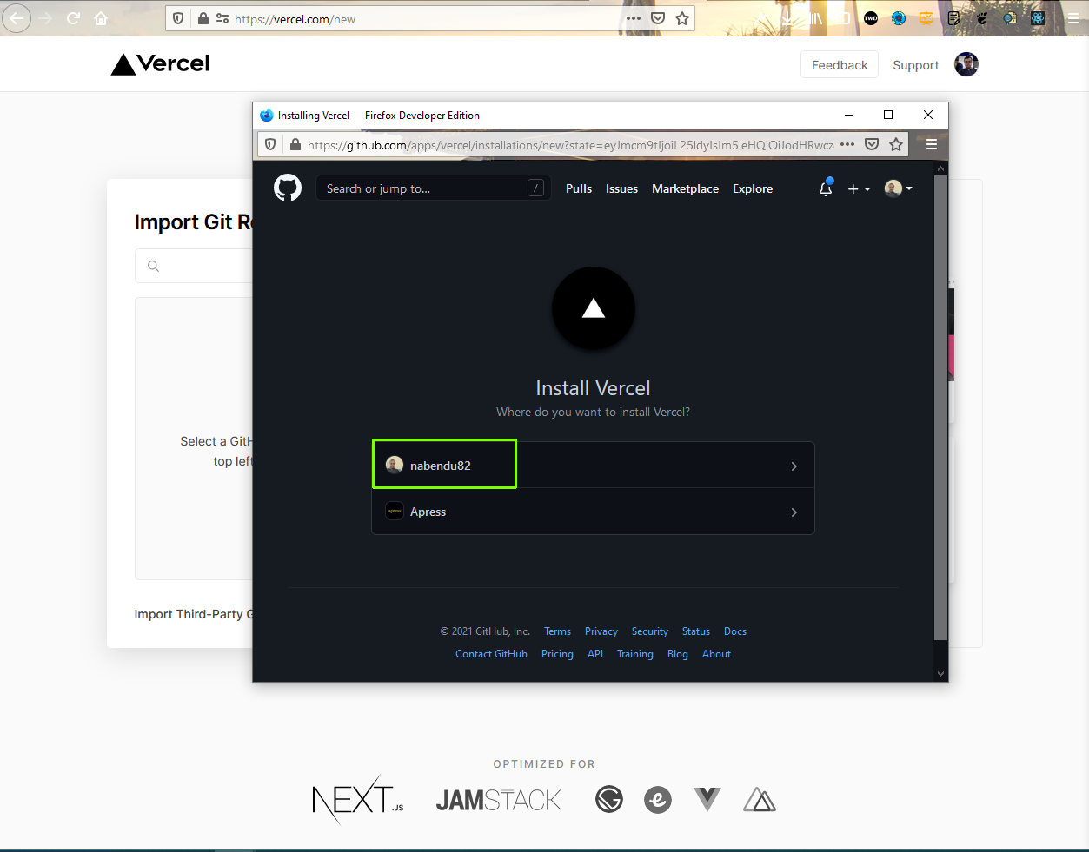Viewport: 1089px width, 852px height.
Task: Bookmark the vercel.com page with star
Action: click(x=682, y=18)
